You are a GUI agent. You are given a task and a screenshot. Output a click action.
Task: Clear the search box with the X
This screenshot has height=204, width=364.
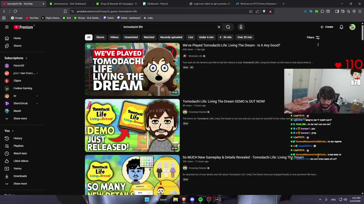219,27
